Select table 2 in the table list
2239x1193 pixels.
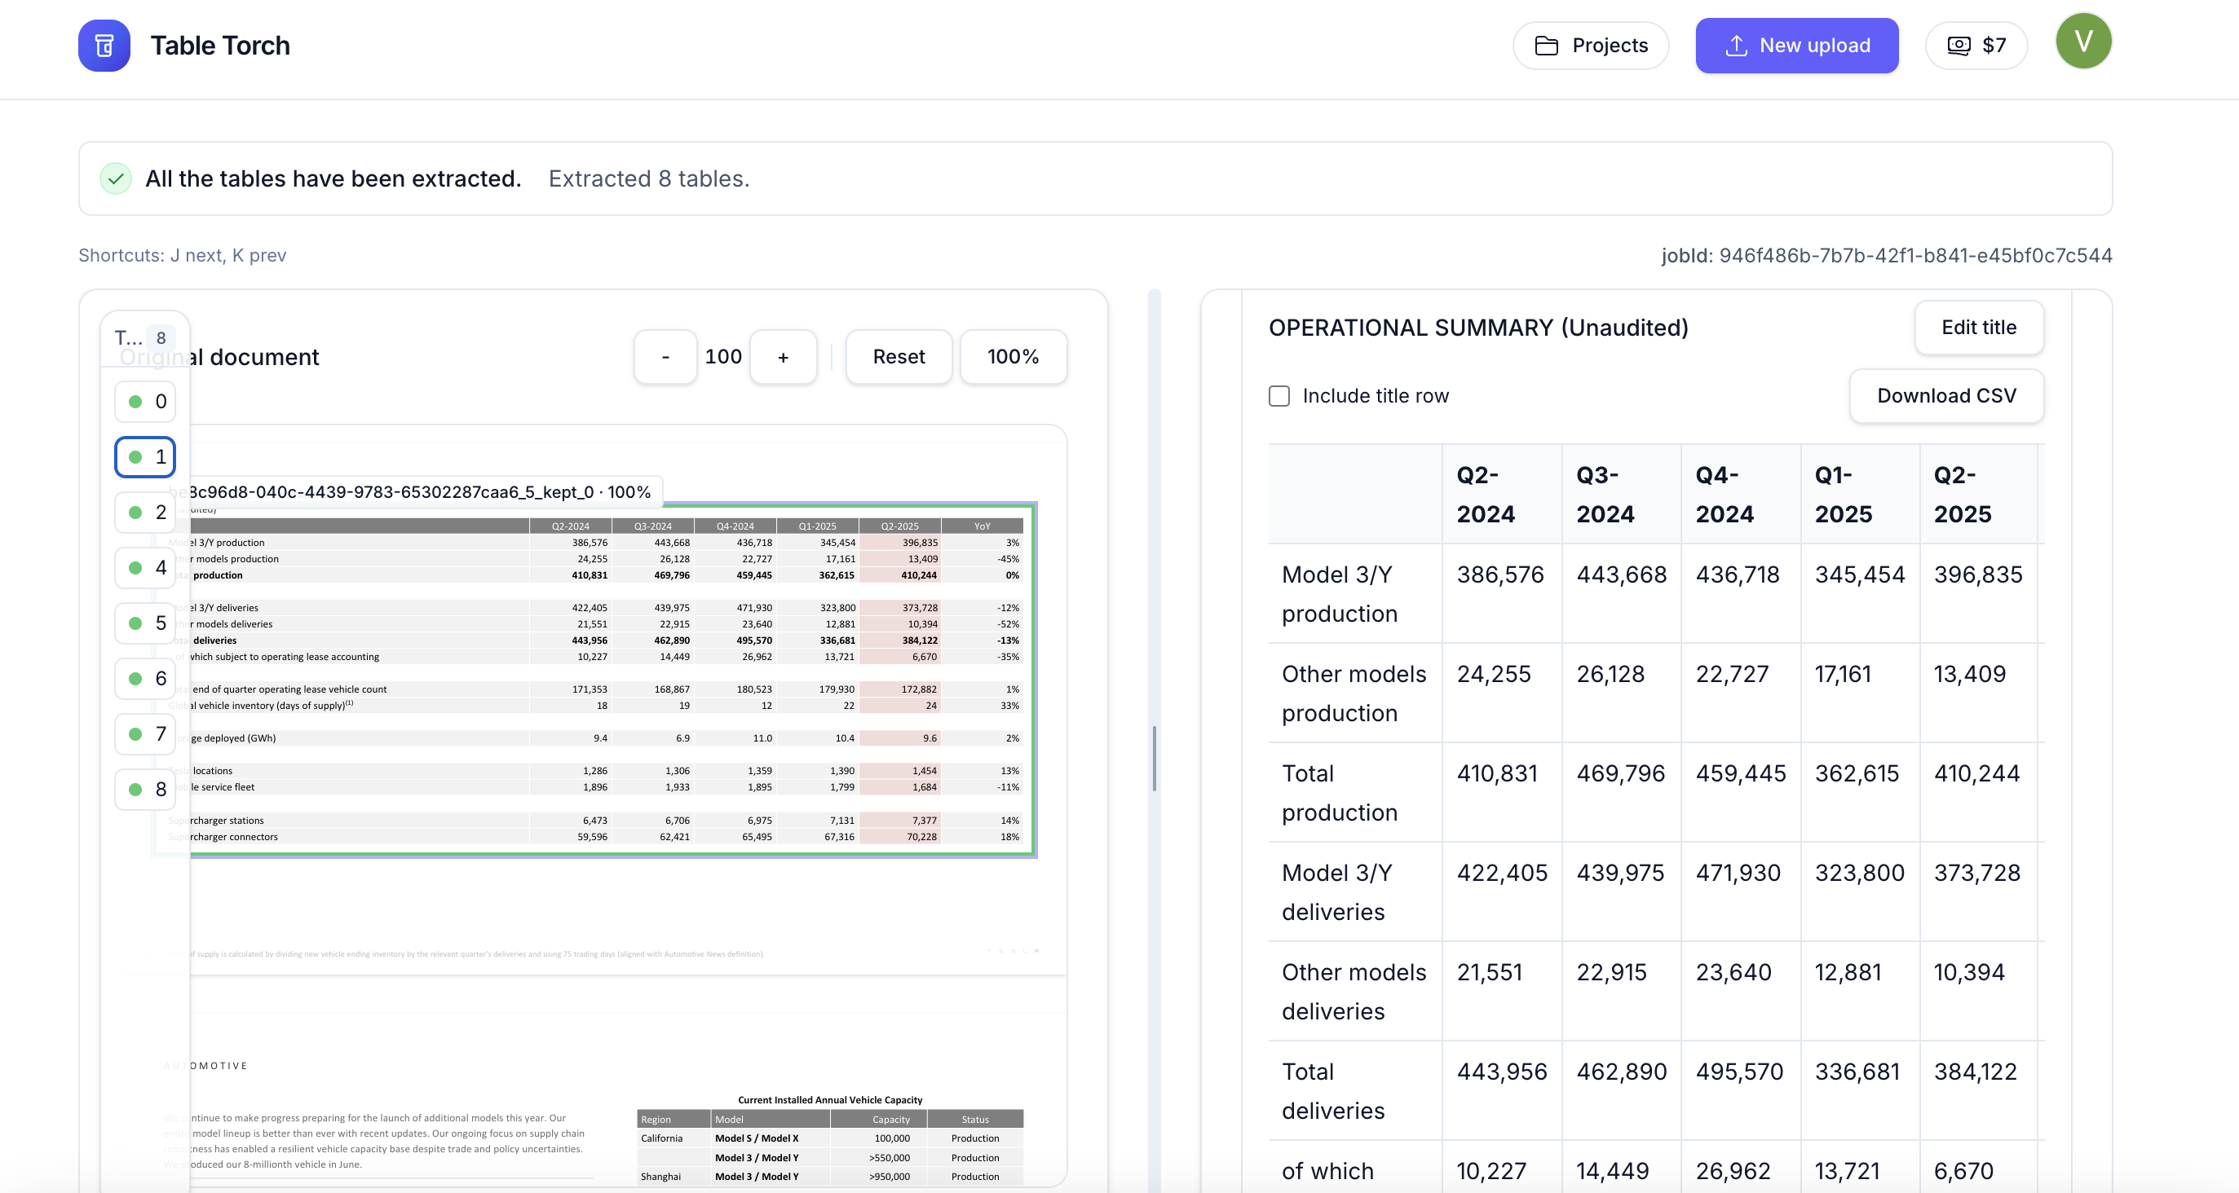click(146, 513)
